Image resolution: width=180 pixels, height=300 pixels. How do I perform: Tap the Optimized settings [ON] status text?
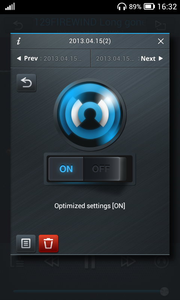click(90, 206)
